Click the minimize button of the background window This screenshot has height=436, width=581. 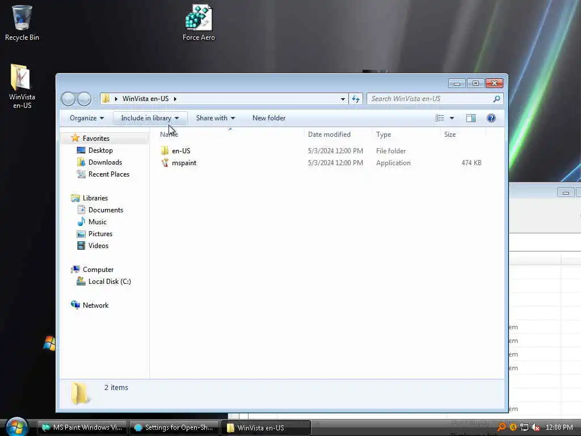[x=566, y=192]
